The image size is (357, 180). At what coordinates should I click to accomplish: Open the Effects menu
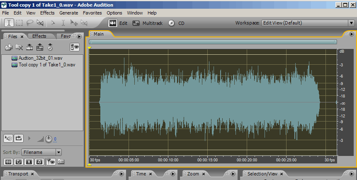pos(47,13)
